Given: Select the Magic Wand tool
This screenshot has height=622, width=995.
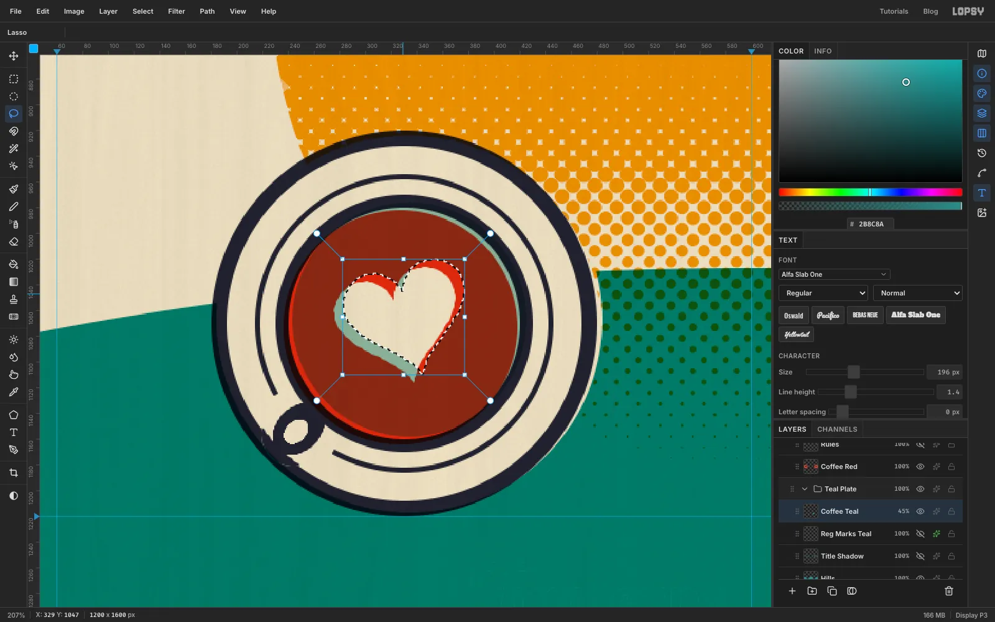Looking at the screenshot, I should coord(13,149).
